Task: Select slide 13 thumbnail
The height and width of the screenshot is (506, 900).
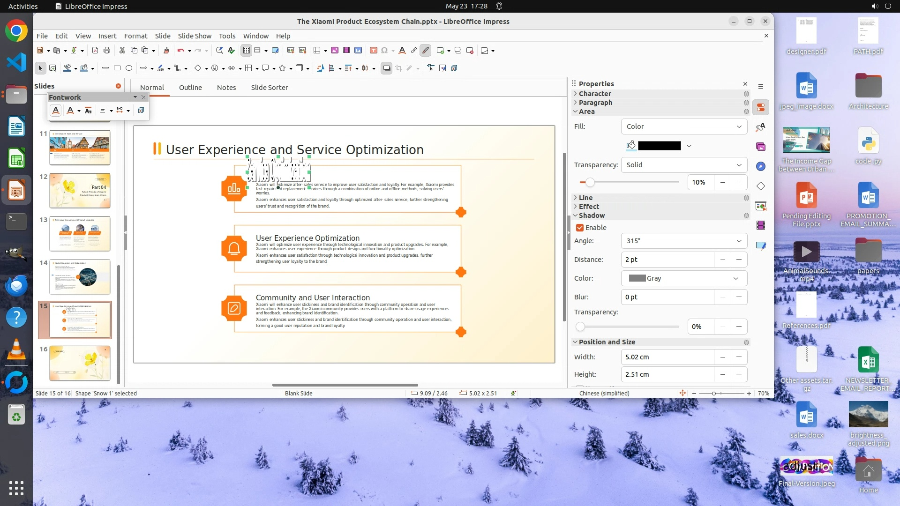Action: coord(80,234)
